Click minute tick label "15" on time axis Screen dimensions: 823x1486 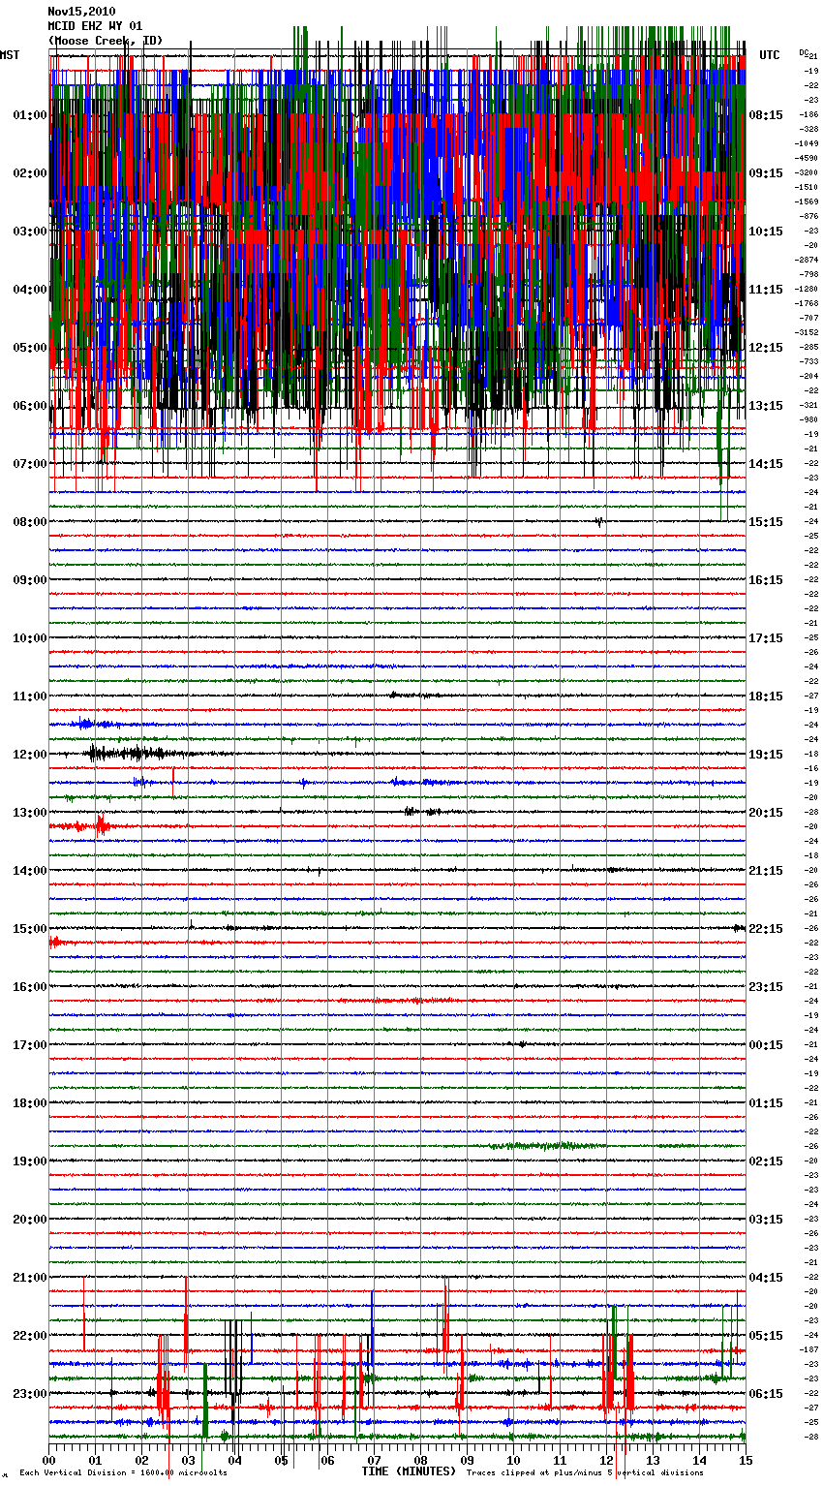(x=746, y=1460)
